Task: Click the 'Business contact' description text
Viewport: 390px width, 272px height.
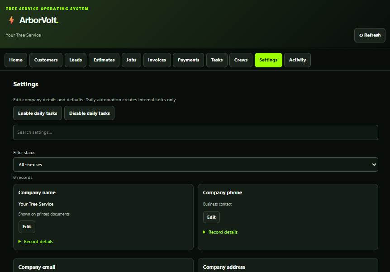Action: [217, 204]
